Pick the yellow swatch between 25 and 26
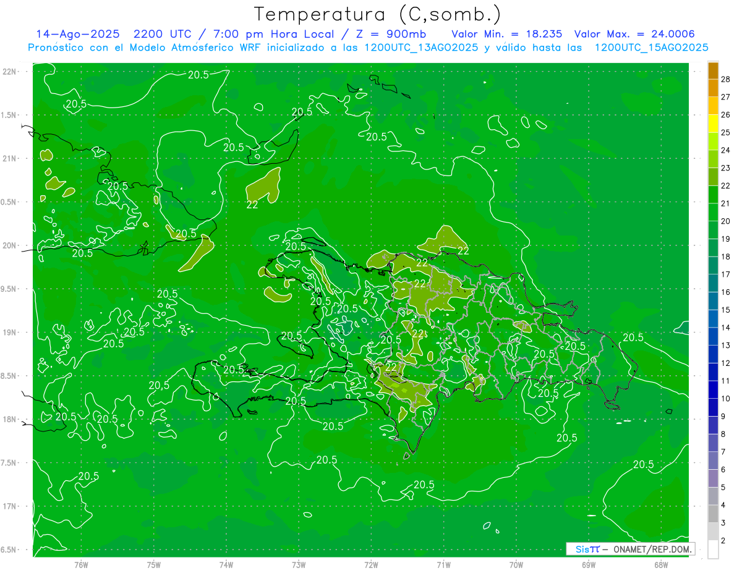Screen dimensions: 742x573 713,124
